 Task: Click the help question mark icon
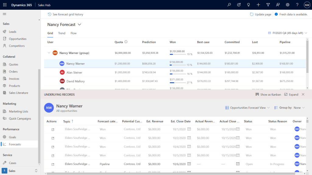click(x=297, y=5)
